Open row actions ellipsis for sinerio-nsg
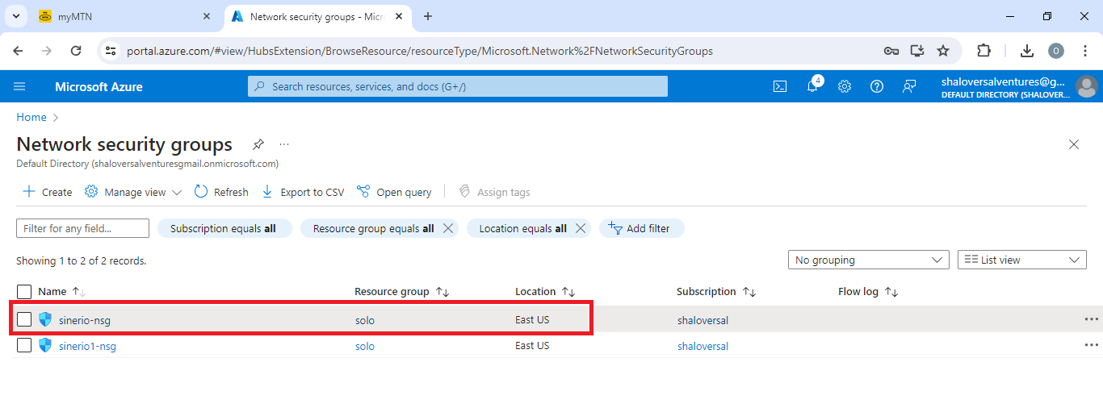Screen dimensions: 1103x408 [x=1092, y=319]
